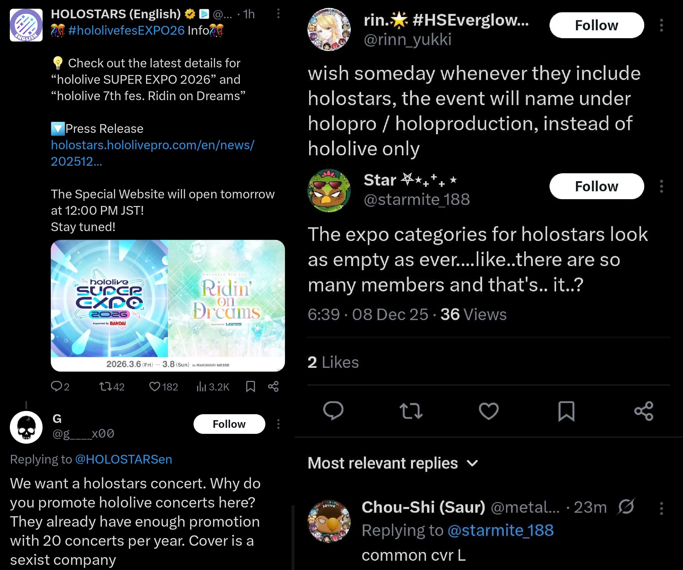Open the hololive SUPER EXPO 2026 image
The image size is (683, 570).
tap(109, 299)
